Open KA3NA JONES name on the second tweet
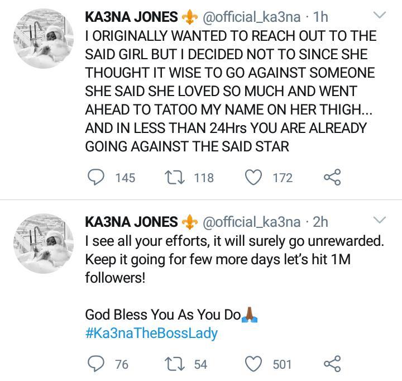The image size is (402, 381). tap(131, 222)
